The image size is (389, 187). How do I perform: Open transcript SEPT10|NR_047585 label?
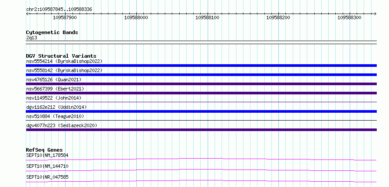click(47, 177)
